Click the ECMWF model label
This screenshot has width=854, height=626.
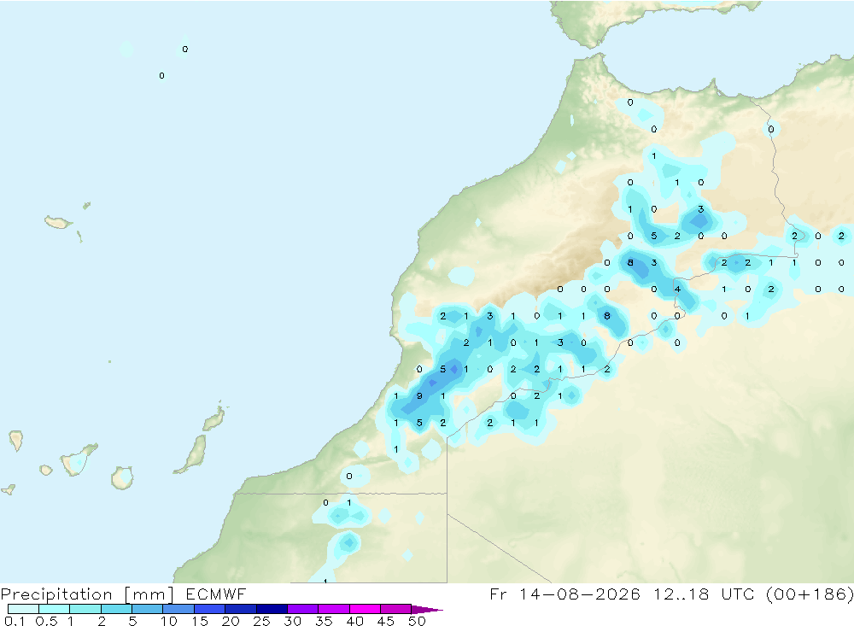[216, 594]
